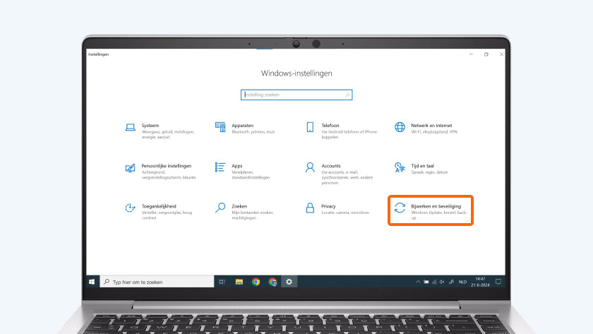
Task: Open File Explorer from the taskbar
Action: point(239,282)
